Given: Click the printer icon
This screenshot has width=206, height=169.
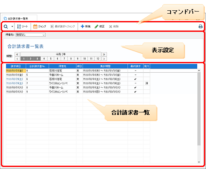Looking at the screenshot, I should pos(201,26).
